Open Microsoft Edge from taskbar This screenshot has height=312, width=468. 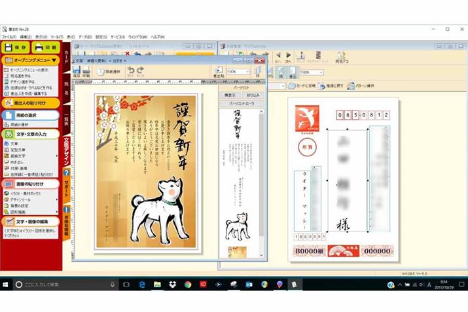coord(142,285)
